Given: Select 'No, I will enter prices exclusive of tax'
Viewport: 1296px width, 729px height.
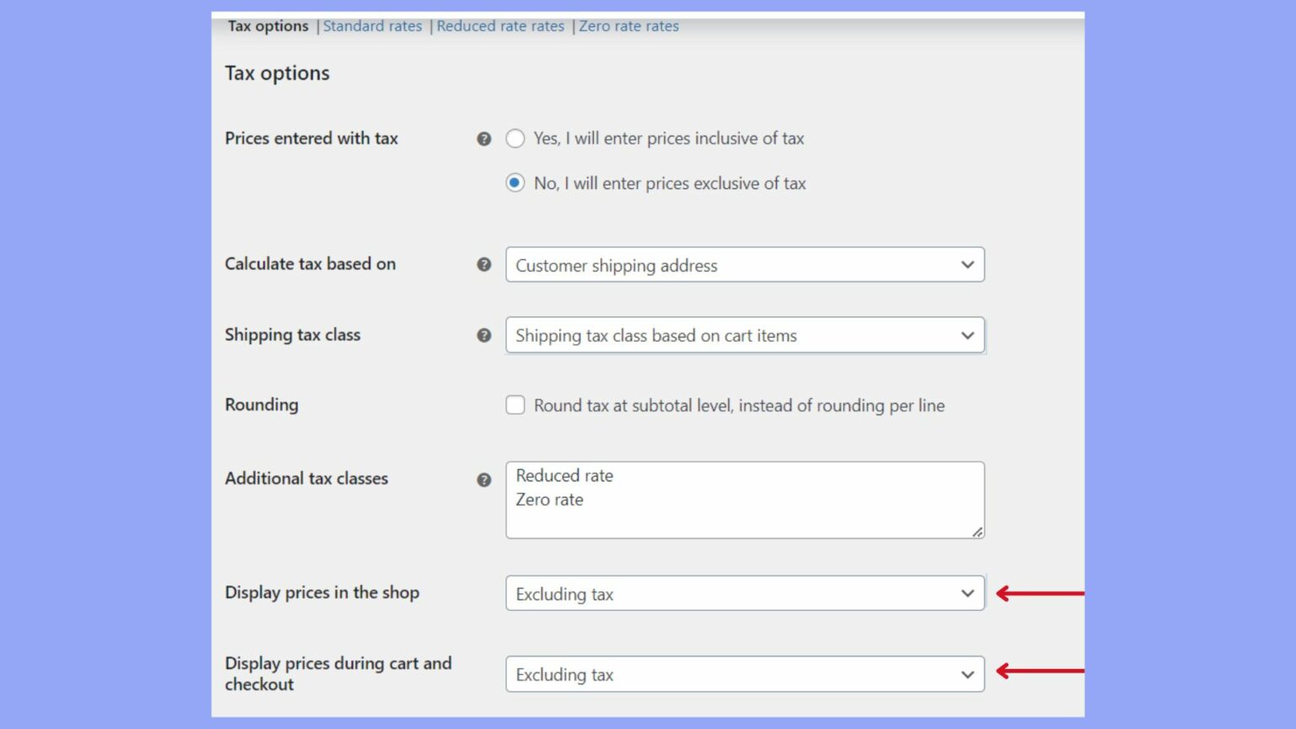Looking at the screenshot, I should 516,182.
